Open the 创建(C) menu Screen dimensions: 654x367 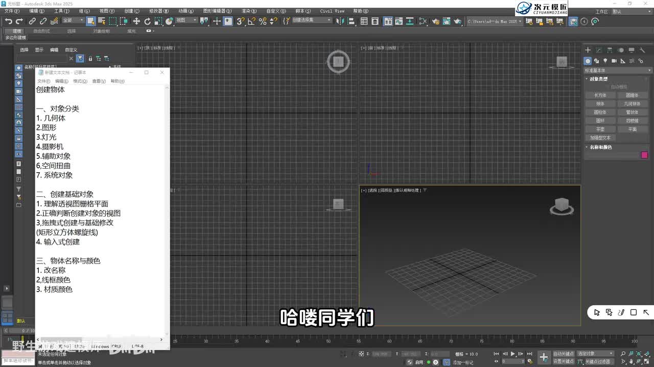(132, 11)
